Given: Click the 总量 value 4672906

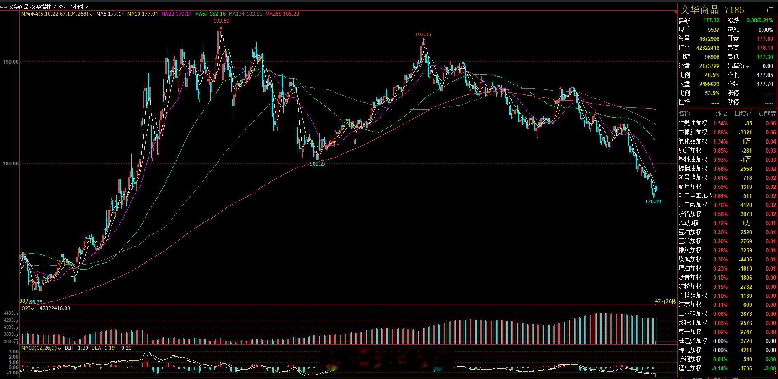Looking at the screenshot, I should 709,39.
